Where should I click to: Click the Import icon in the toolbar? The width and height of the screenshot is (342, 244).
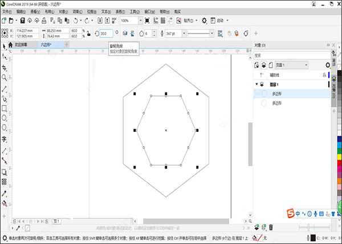[100, 20]
